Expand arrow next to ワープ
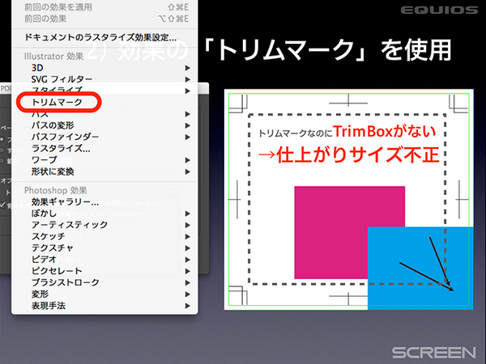This screenshot has width=486, height=364. 188,160
